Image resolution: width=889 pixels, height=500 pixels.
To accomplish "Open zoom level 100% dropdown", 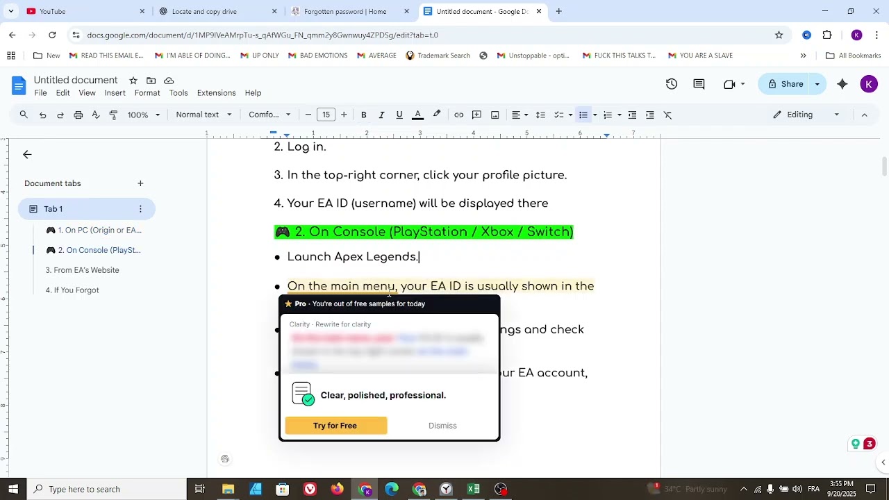I will coord(144,115).
